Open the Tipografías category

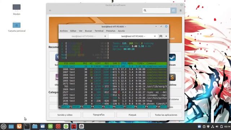point(99,115)
